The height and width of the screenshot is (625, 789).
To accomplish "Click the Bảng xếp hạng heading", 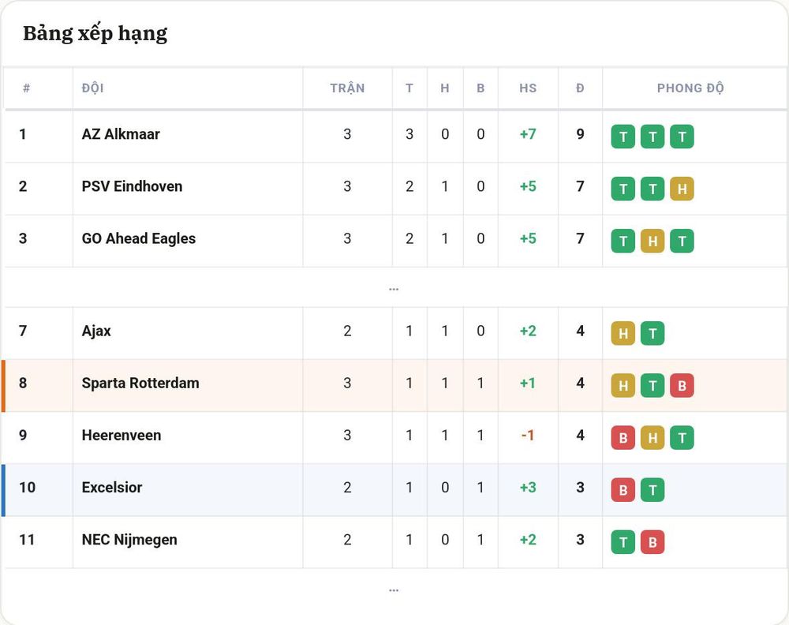I will coord(95,34).
